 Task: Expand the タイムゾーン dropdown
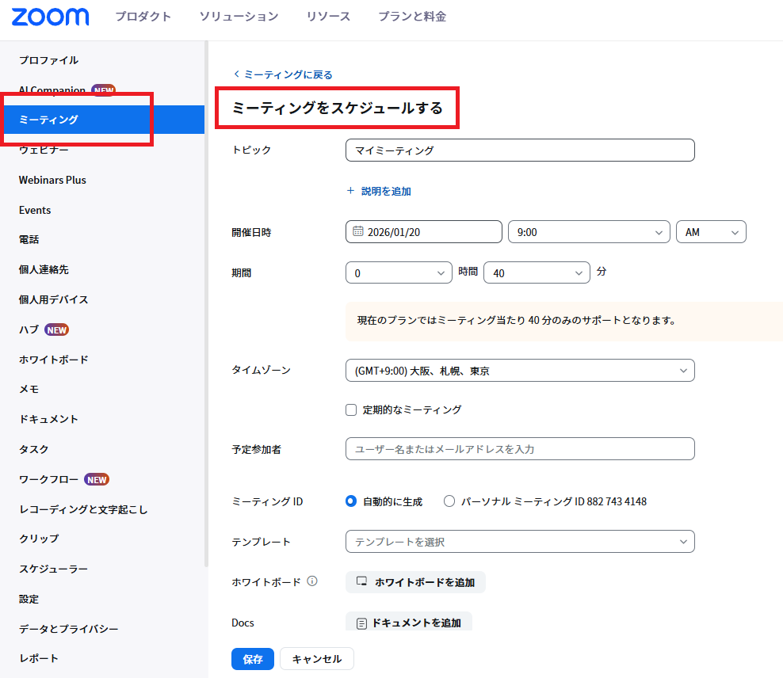click(520, 370)
